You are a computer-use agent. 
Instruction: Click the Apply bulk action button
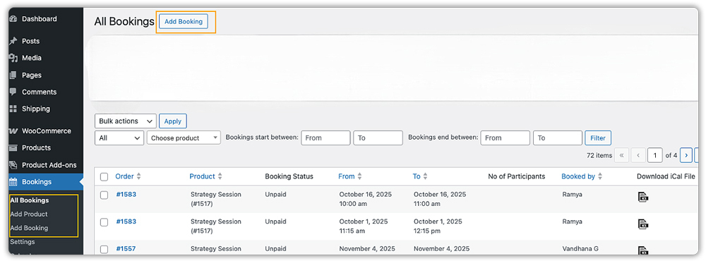pos(173,121)
